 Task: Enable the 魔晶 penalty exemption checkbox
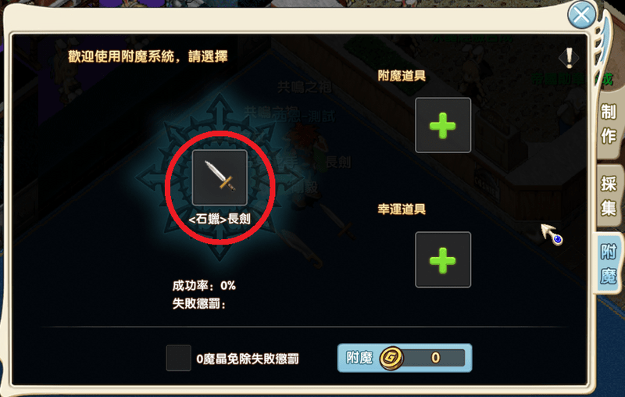(179, 358)
